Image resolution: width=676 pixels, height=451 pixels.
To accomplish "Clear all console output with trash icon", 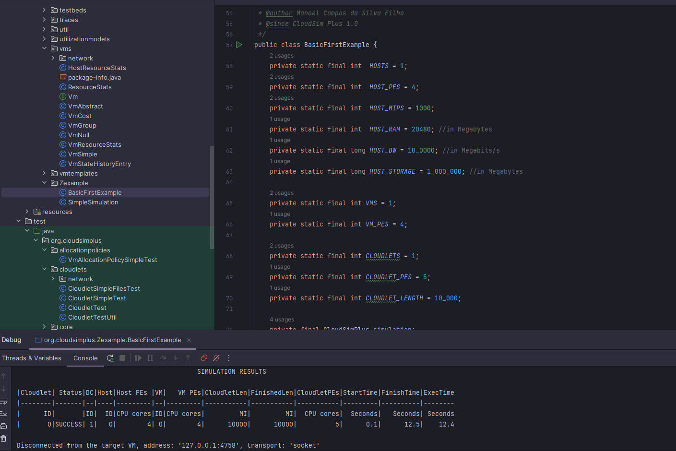I will pyautogui.click(x=3, y=438).
